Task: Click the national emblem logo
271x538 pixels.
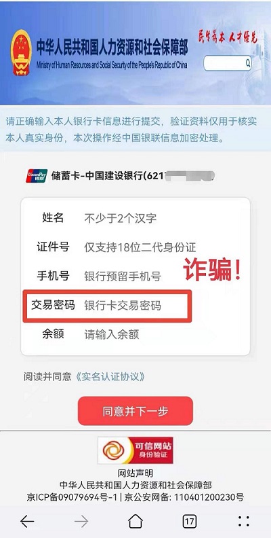Action: pyautogui.click(x=21, y=52)
